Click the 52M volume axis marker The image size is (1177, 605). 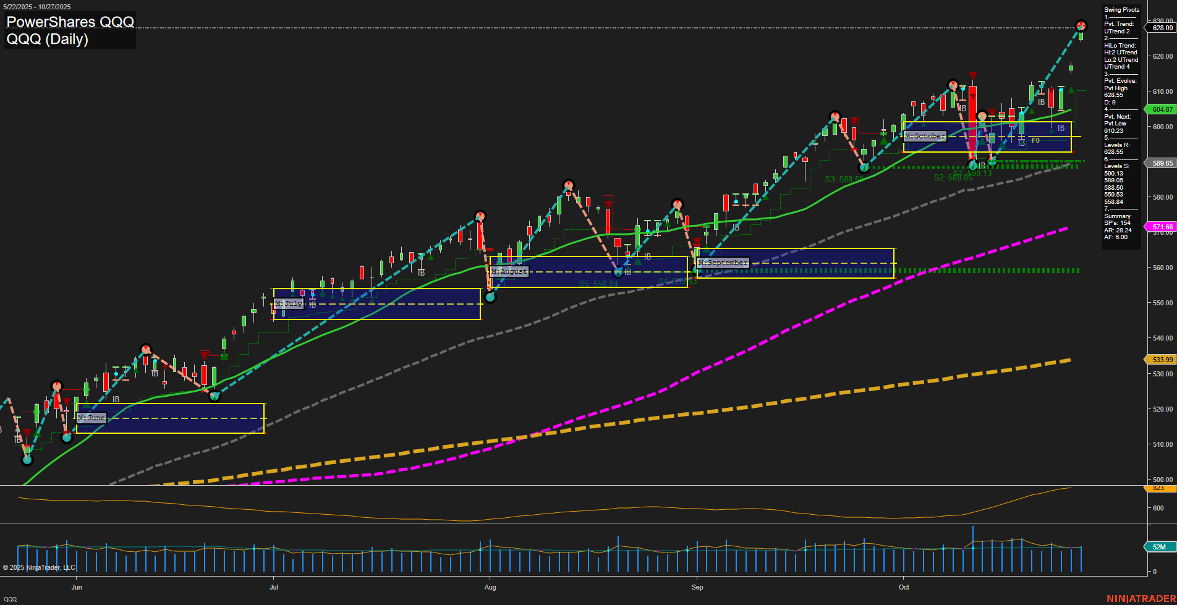1159,547
